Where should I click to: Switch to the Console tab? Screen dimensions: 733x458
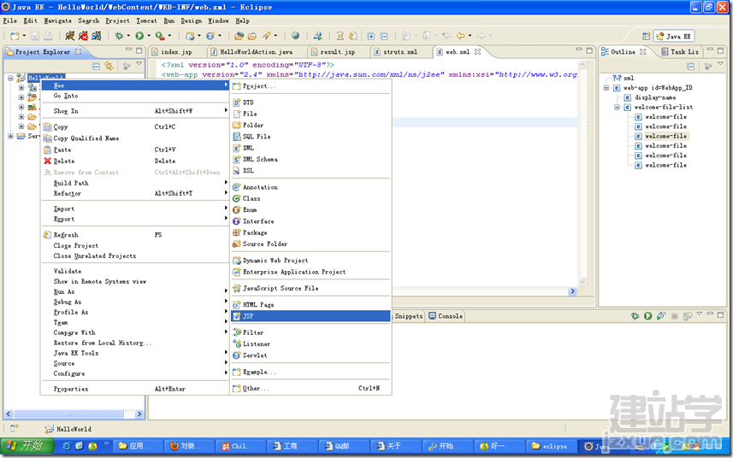click(446, 316)
